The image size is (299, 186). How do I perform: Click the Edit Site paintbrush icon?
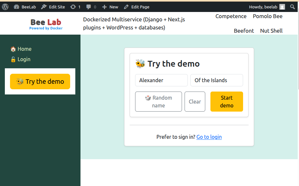[44, 7]
